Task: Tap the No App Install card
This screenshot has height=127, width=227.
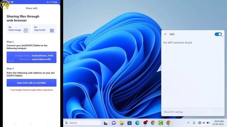Action: point(44,29)
